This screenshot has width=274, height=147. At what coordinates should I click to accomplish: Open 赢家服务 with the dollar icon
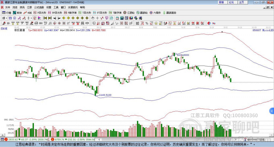169,13
